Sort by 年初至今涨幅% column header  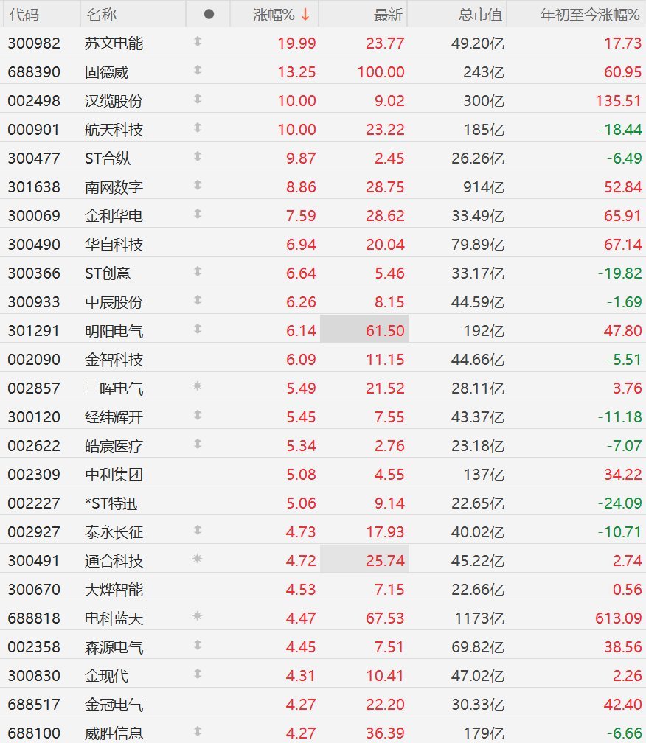(x=590, y=15)
